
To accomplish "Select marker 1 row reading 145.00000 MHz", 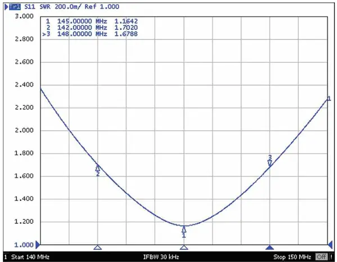I will [x=90, y=21].
